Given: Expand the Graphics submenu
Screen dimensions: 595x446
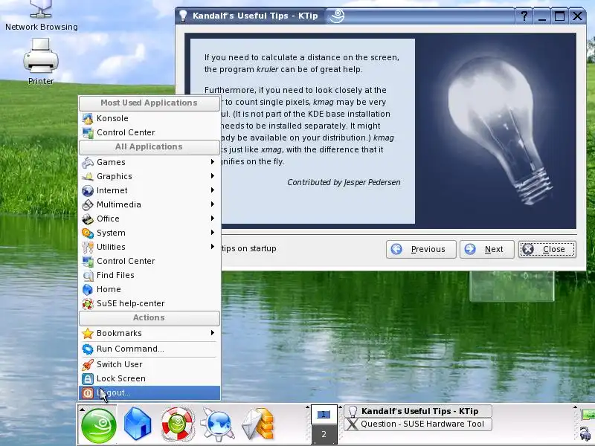Looking at the screenshot, I should [x=149, y=176].
